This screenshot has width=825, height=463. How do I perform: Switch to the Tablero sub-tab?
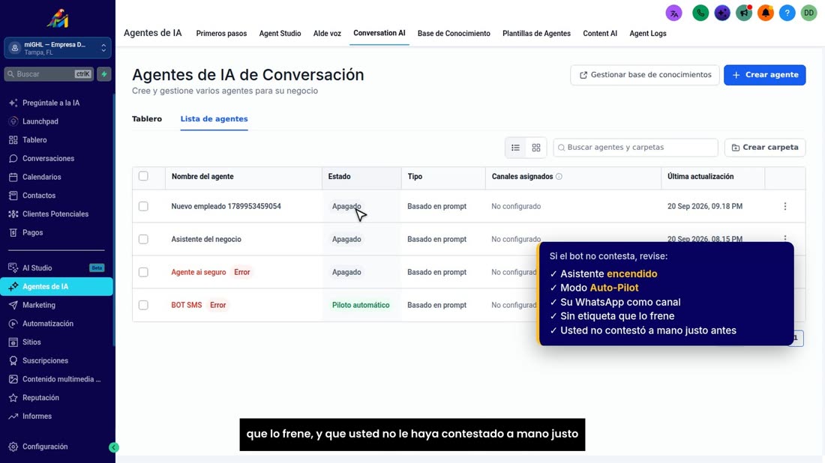tap(147, 119)
